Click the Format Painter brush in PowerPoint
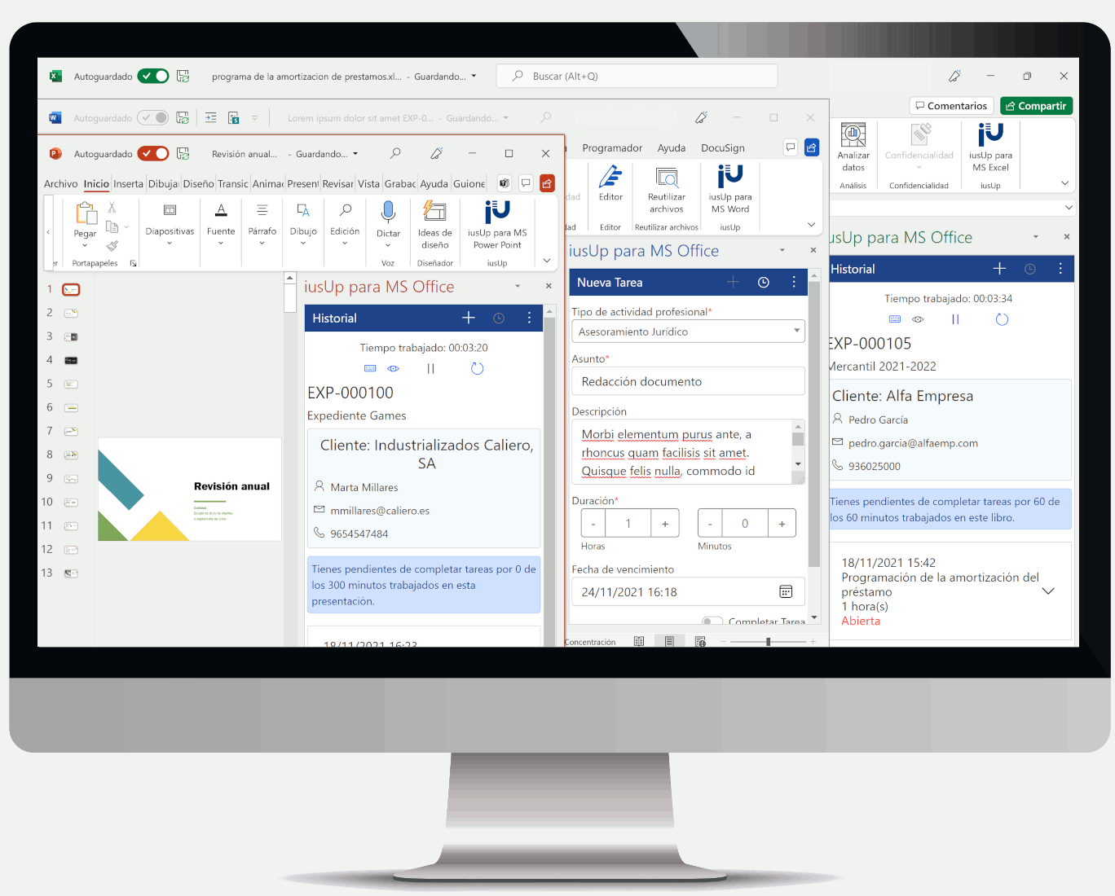The image size is (1115, 896). tap(112, 245)
